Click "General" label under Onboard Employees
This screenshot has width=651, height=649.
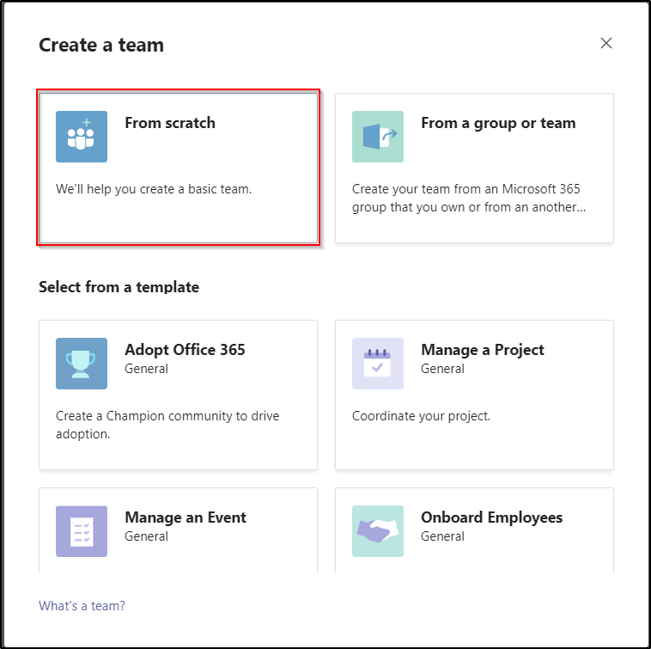point(442,536)
